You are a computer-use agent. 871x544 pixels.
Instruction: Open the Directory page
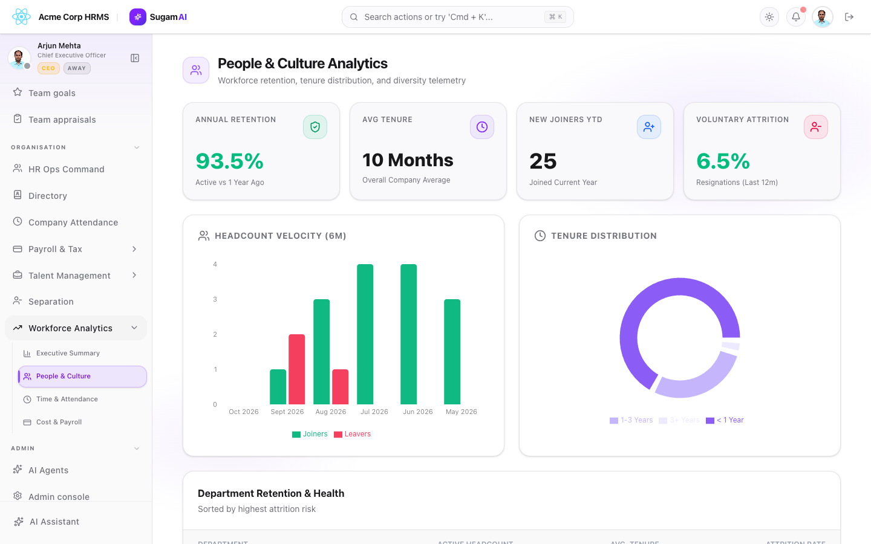point(76,196)
